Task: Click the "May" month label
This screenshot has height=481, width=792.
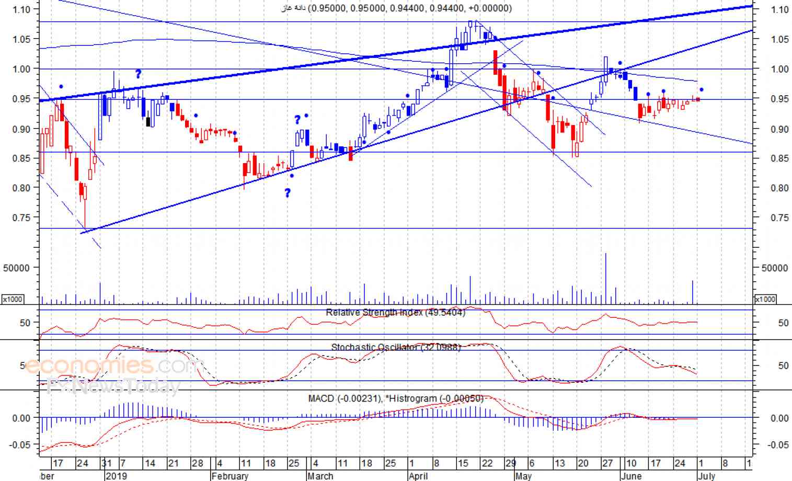Action: click(523, 476)
